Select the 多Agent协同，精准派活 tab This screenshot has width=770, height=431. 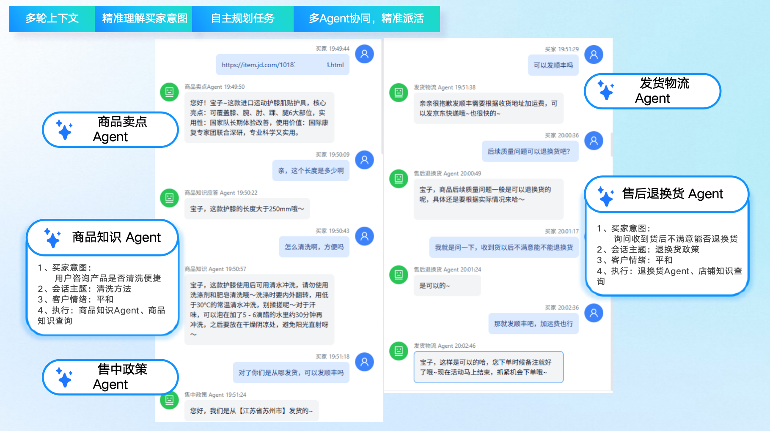(366, 19)
